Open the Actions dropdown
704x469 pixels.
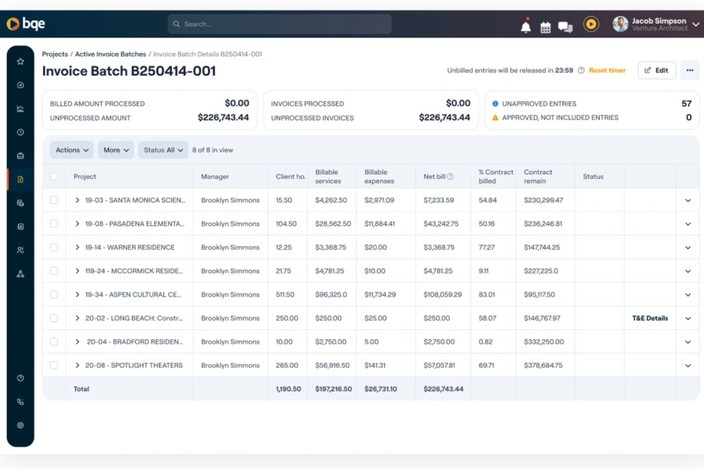click(x=71, y=150)
